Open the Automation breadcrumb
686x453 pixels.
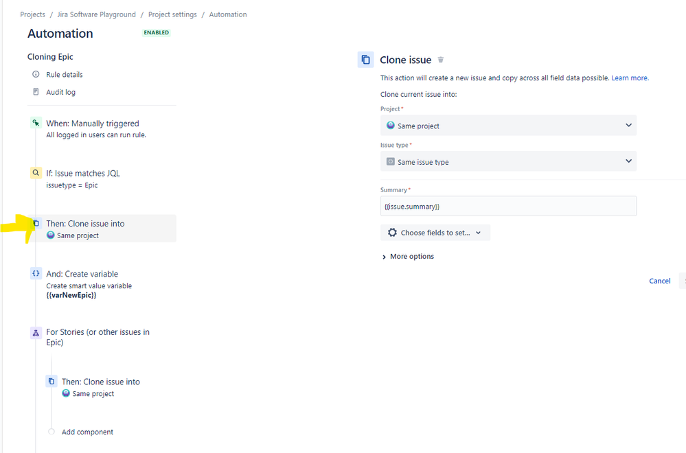pos(228,14)
